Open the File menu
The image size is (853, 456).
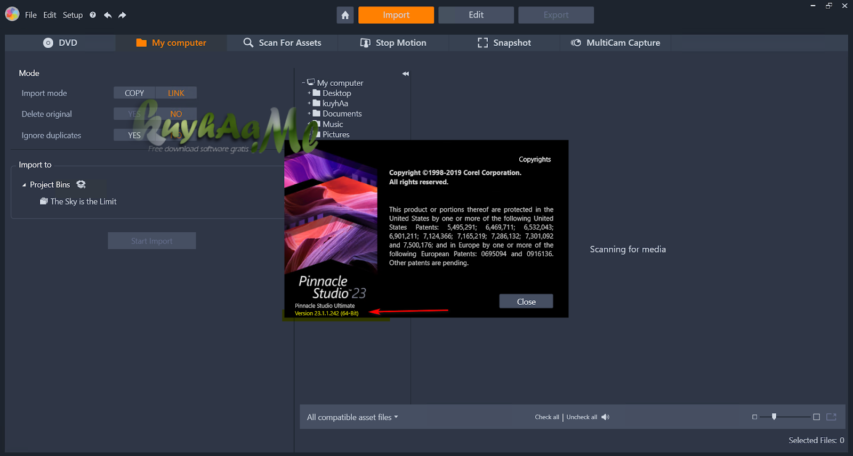click(31, 15)
